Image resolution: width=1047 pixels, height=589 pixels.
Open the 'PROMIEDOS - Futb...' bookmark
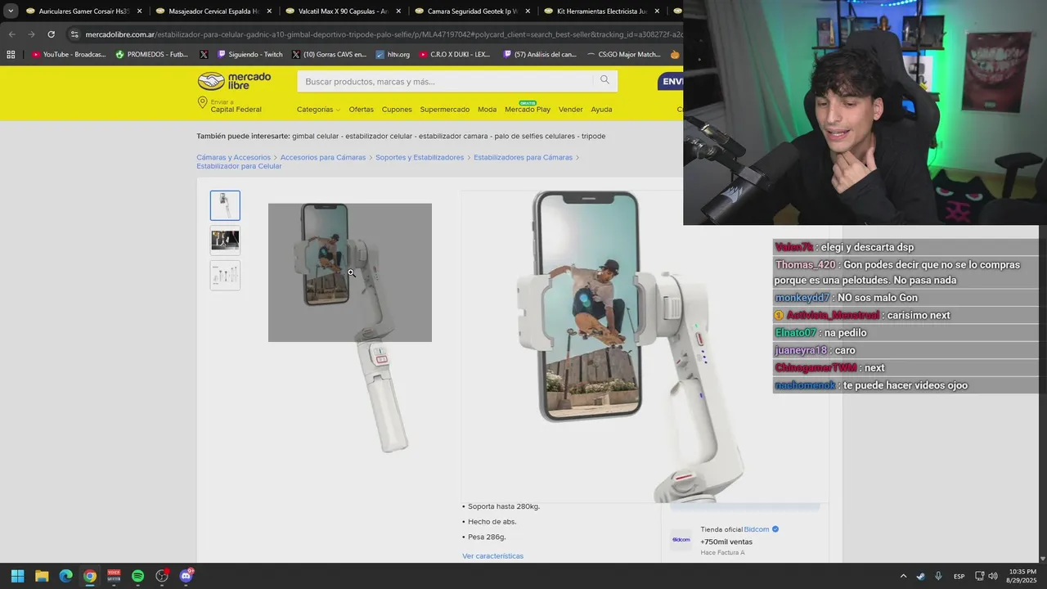(152, 55)
